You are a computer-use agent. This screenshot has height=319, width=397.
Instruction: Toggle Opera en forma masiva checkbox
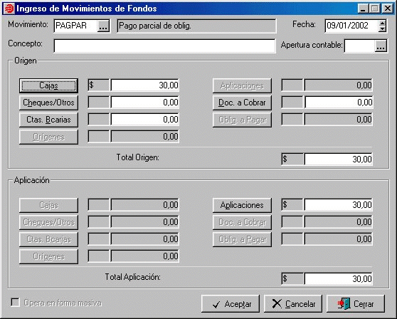(15, 303)
